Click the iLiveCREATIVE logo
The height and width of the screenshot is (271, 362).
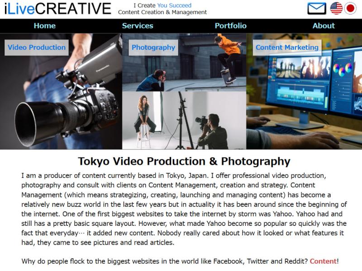point(57,9)
